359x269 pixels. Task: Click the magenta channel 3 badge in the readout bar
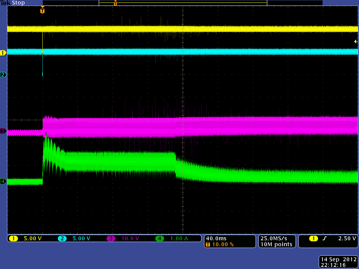111,239
